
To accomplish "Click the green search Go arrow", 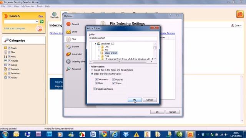I will (42, 21).
